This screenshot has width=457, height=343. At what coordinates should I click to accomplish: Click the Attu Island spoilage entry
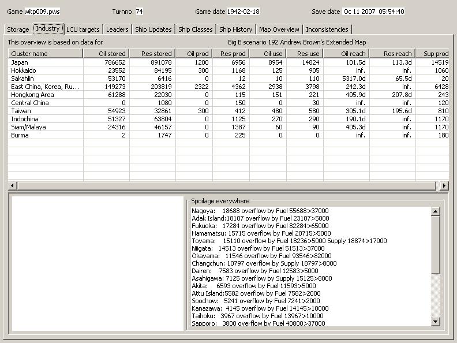click(x=256, y=293)
